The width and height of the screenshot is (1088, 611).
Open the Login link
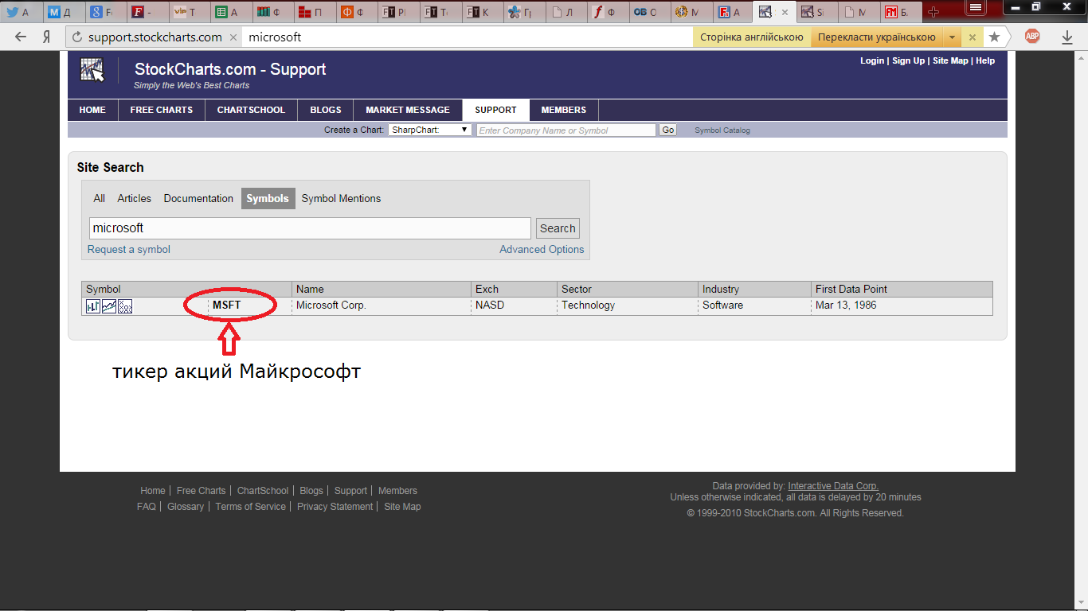point(872,60)
